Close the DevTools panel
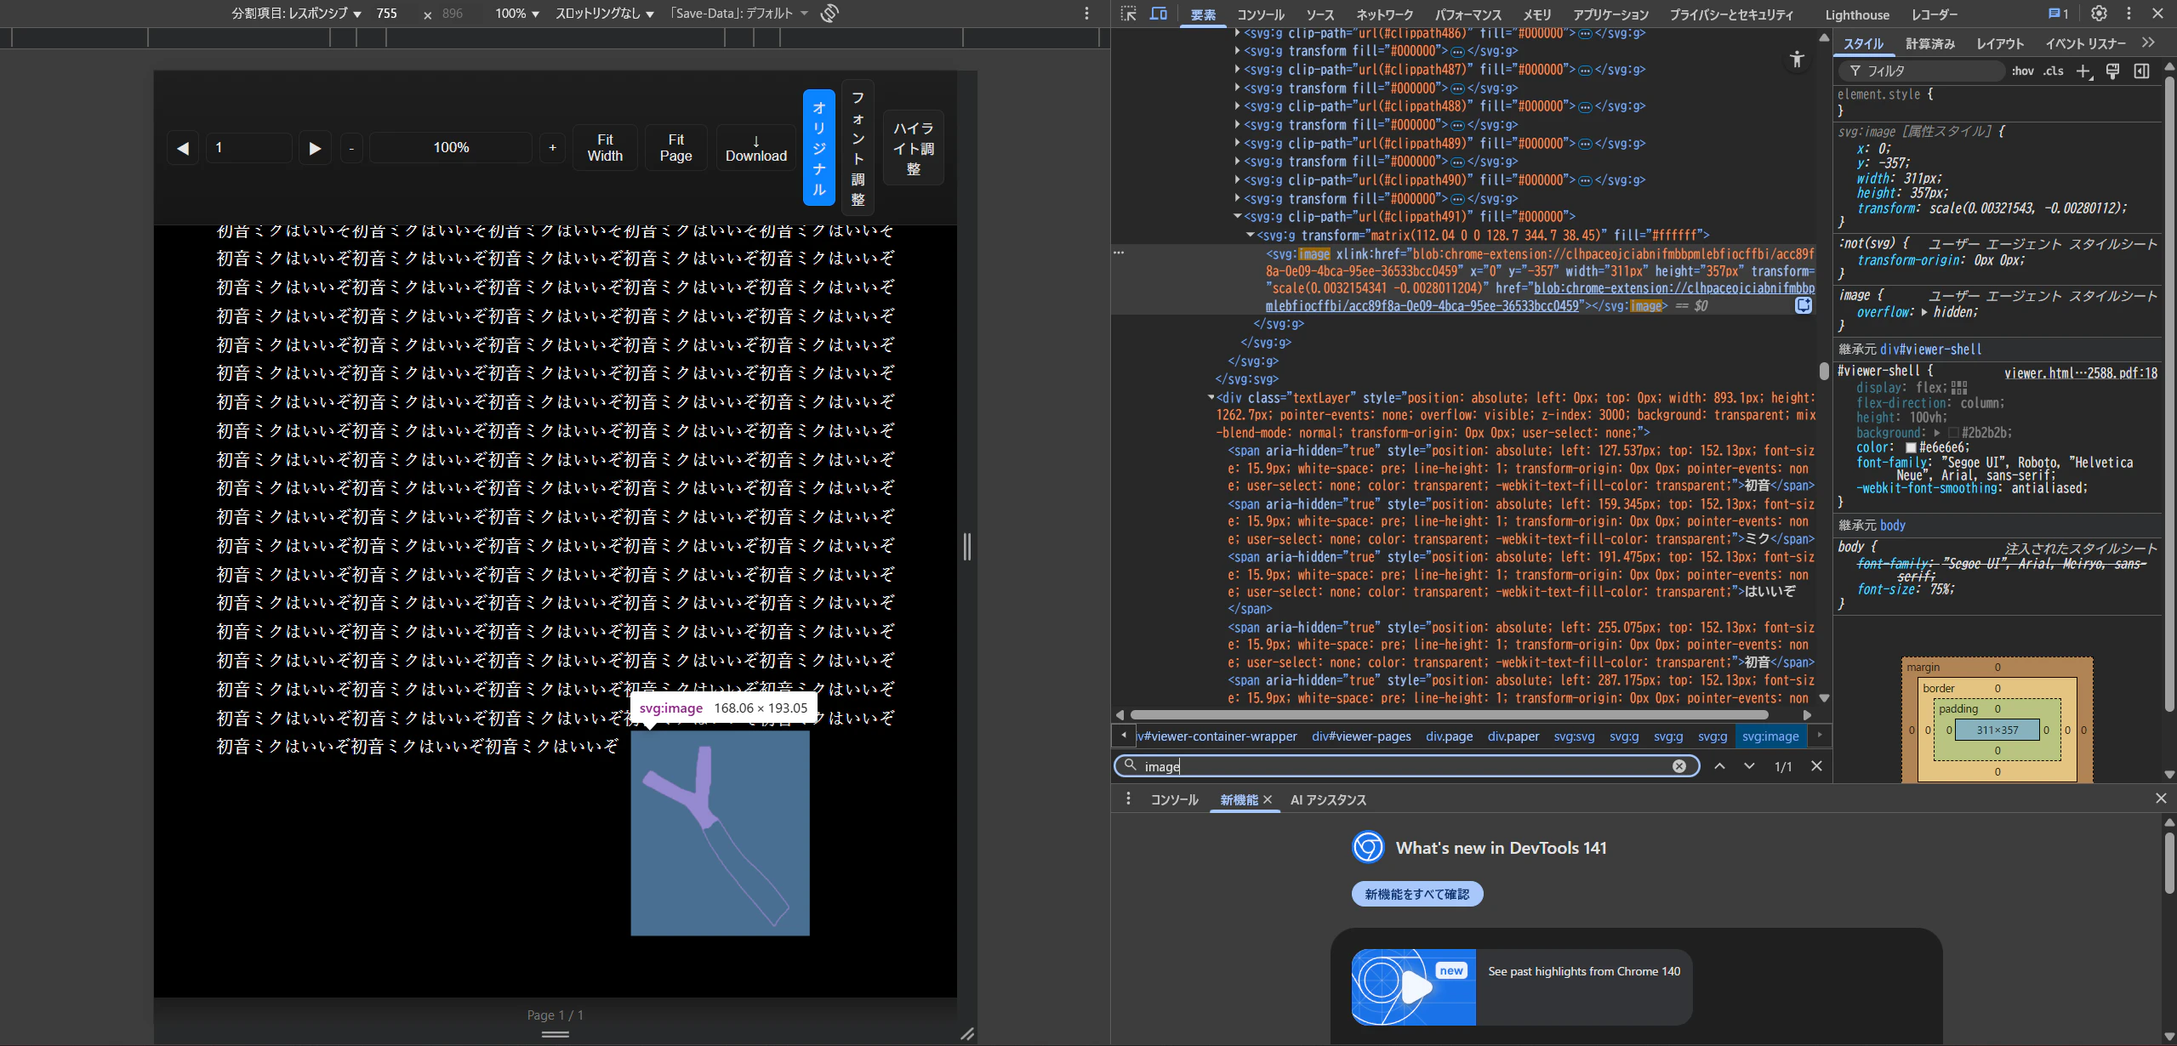2177x1046 pixels. click(2157, 14)
